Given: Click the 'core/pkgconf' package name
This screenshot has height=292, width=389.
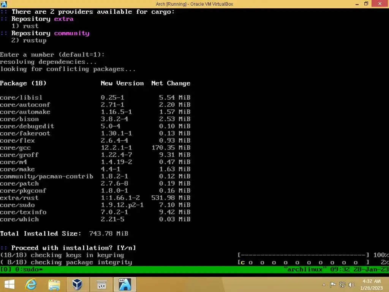Looking at the screenshot, I should (23, 191).
